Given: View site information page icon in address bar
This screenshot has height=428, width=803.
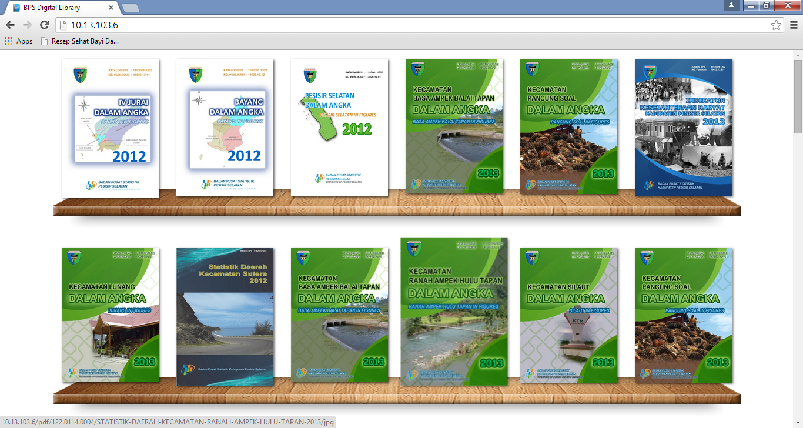Looking at the screenshot, I should (63, 25).
